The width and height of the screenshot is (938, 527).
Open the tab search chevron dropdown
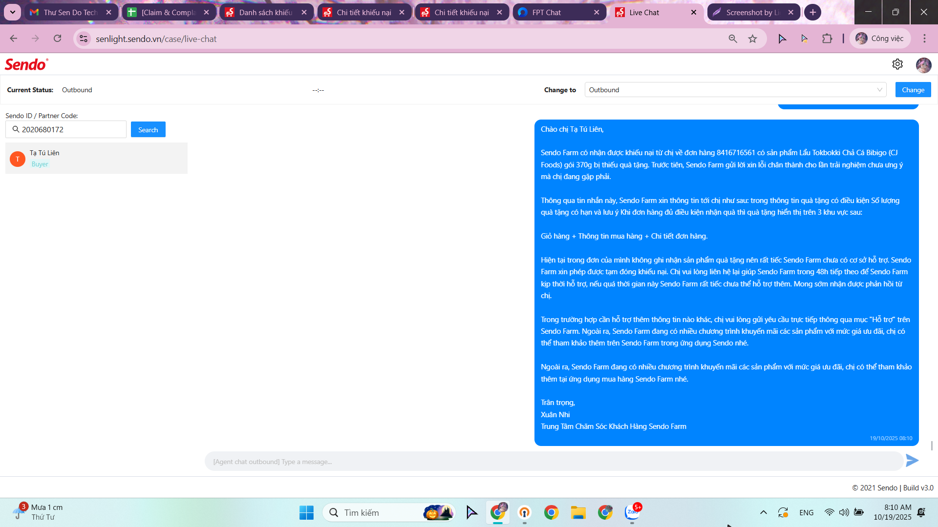coord(12,12)
